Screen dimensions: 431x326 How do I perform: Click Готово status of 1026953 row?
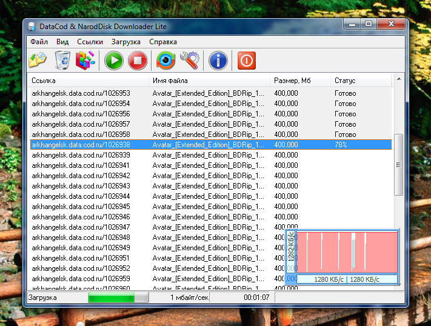tap(346, 93)
